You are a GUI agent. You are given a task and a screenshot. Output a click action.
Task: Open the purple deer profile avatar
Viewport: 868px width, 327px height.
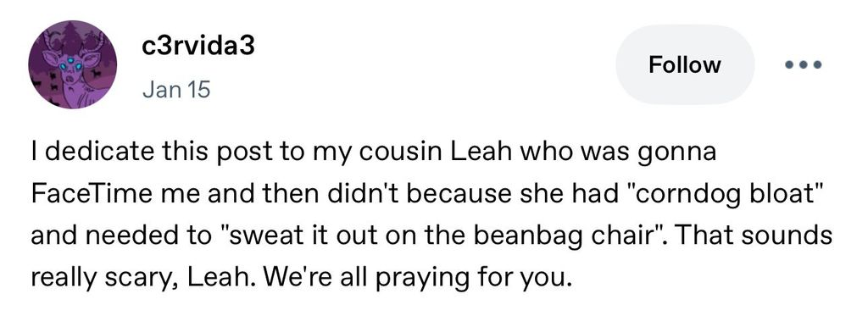[73, 64]
